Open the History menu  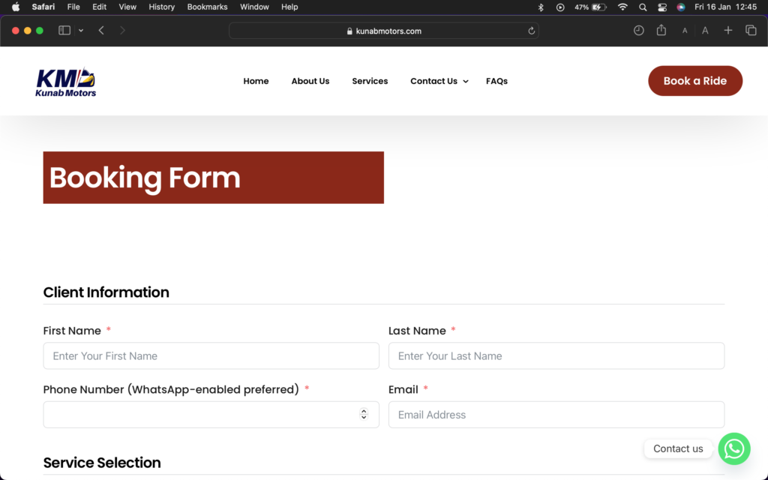[161, 7]
